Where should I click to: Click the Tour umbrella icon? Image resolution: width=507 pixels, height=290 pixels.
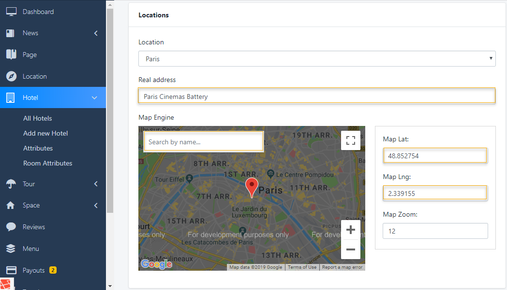(11, 184)
